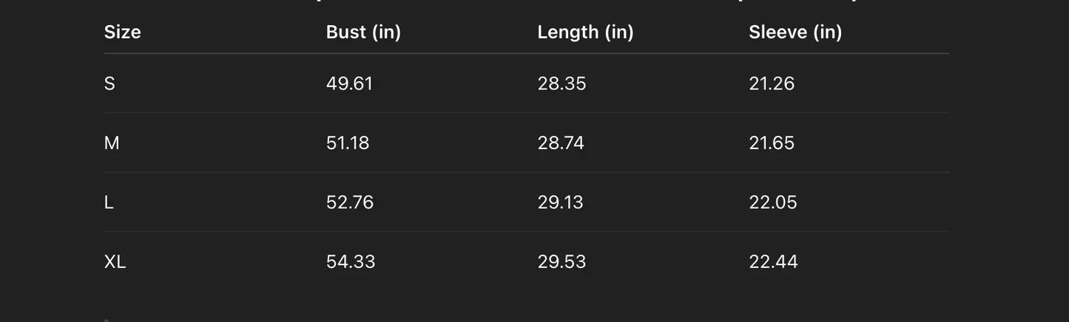Click bust value 49.61 for size S
The height and width of the screenshot is (322, 1069).
point(349,83)
